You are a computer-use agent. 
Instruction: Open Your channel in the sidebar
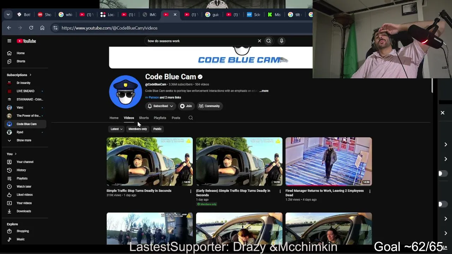(x=25, y=162)
